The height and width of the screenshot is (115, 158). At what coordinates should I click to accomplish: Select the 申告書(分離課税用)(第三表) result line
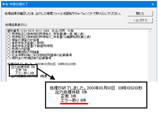point(49,37)
